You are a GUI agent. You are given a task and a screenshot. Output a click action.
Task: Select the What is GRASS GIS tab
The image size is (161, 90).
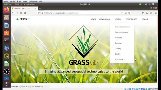pyautogui.click(x=24, y=8)
